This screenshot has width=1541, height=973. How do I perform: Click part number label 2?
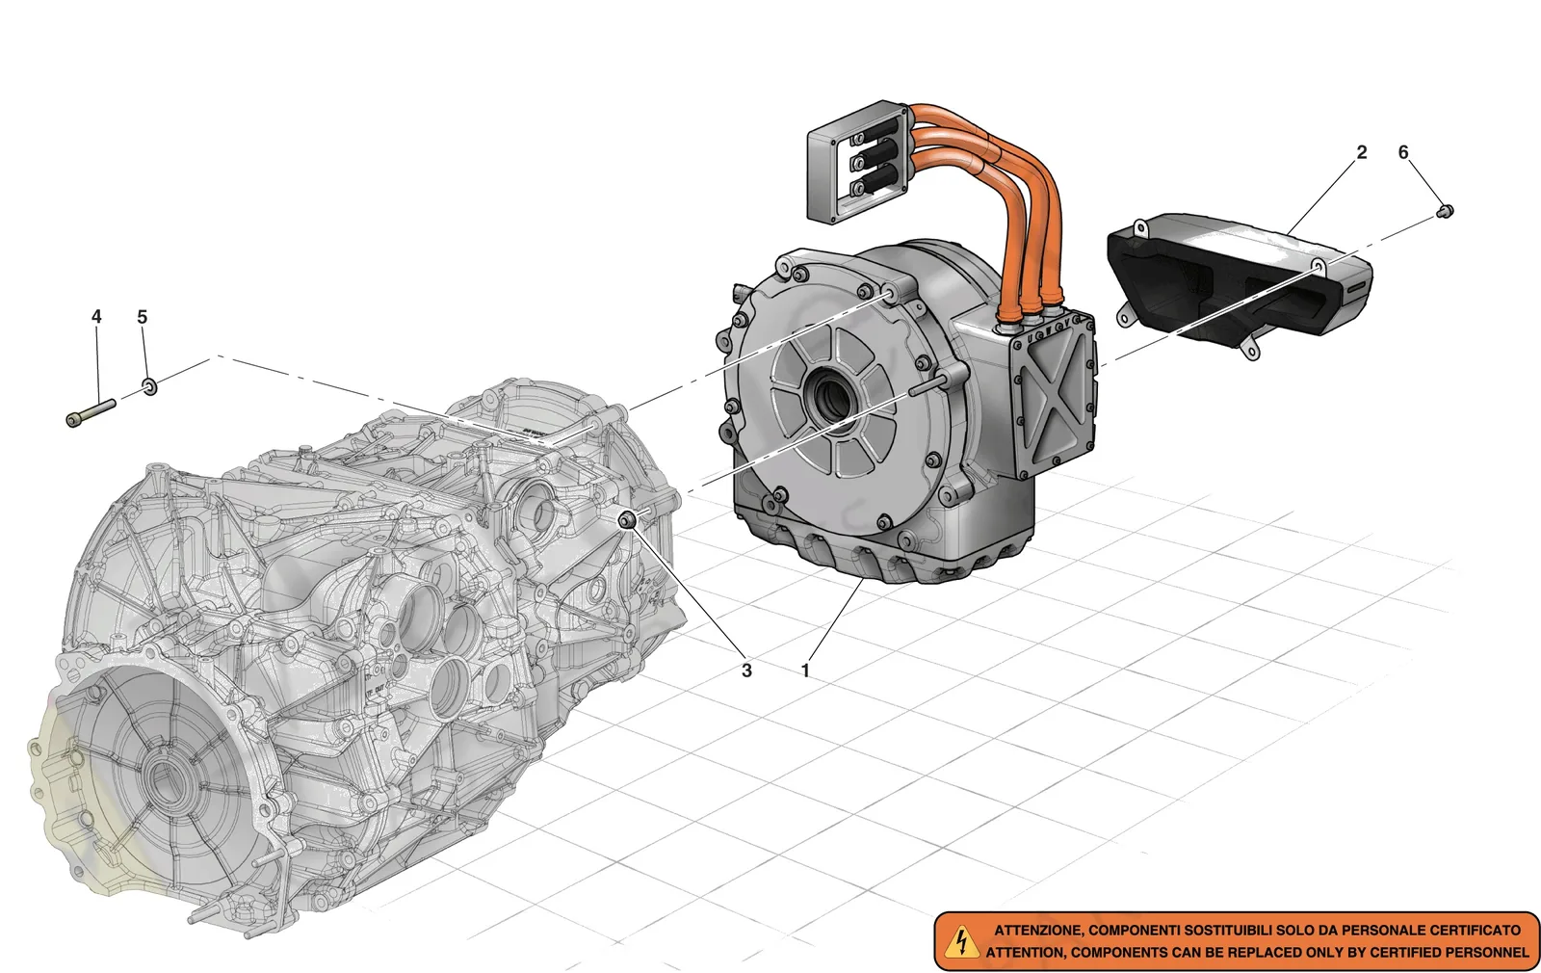coord(1361,152)
